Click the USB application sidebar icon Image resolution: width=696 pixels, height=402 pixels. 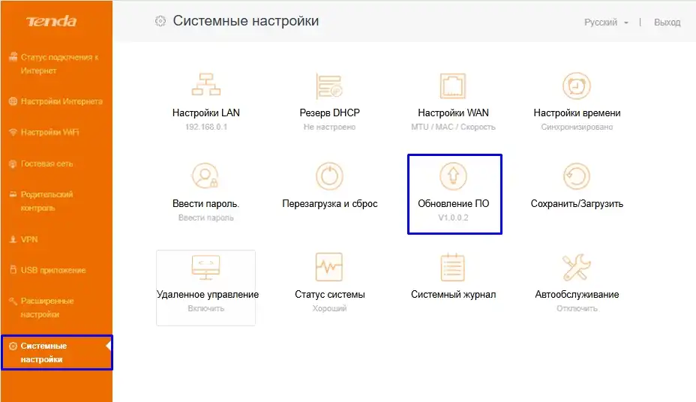[x=13, y=270]
